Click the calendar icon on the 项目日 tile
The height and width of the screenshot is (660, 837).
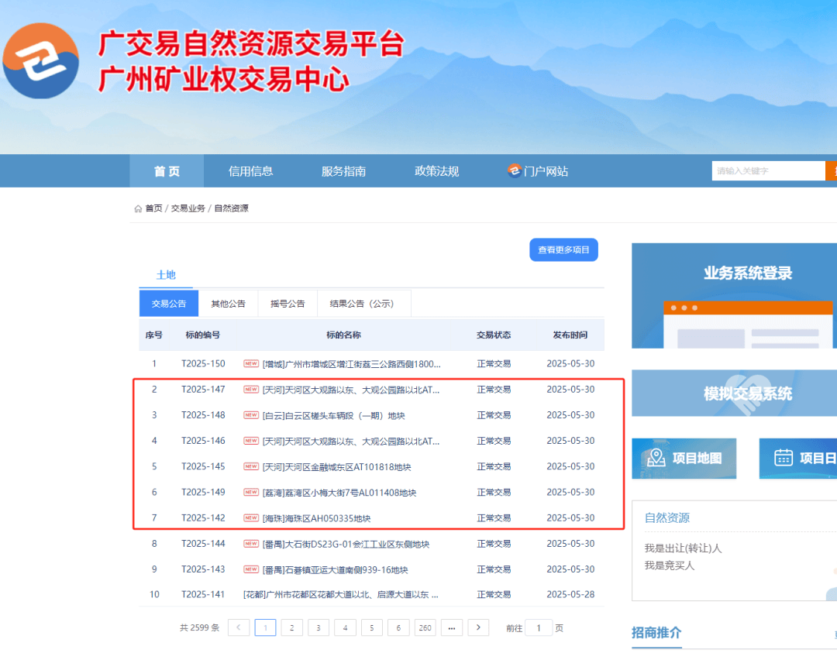point(783,458)
